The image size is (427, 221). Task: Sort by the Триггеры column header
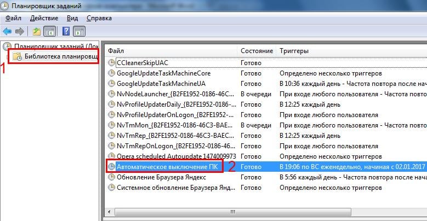click(351, 50)
